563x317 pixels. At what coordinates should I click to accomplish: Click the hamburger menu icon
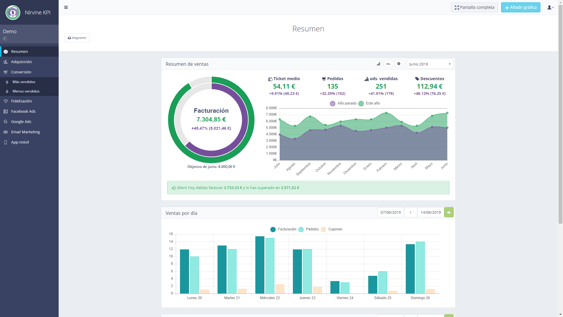coord(66,7)
